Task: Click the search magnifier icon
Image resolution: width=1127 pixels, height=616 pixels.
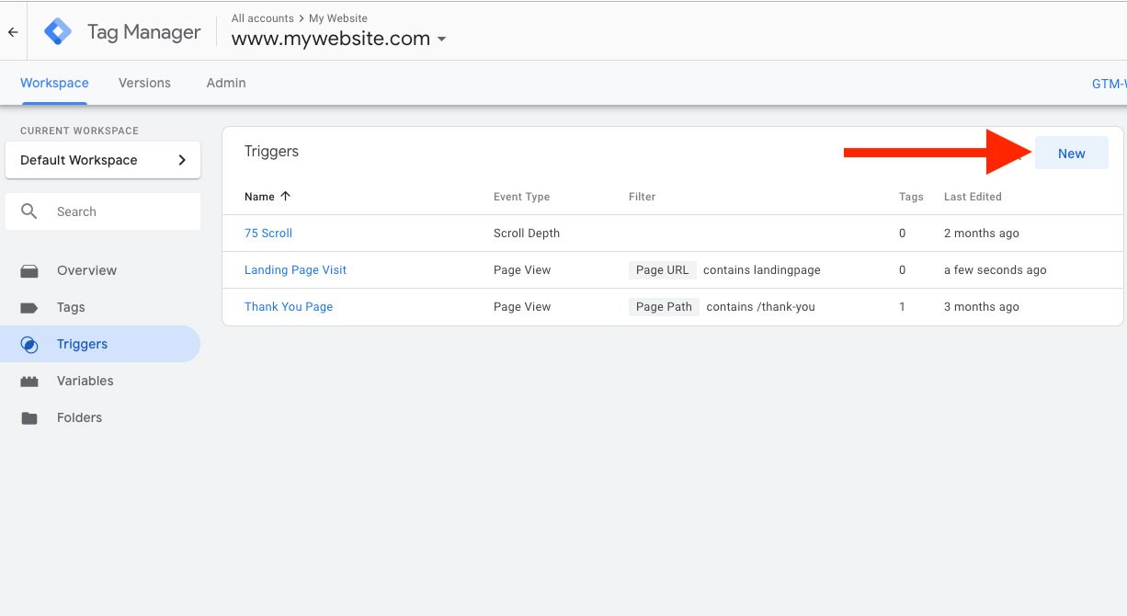Action: [28, 211]
